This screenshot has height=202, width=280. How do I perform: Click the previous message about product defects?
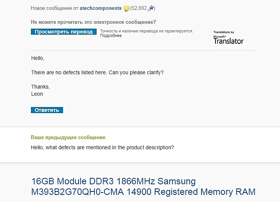(x=102, y=148)
